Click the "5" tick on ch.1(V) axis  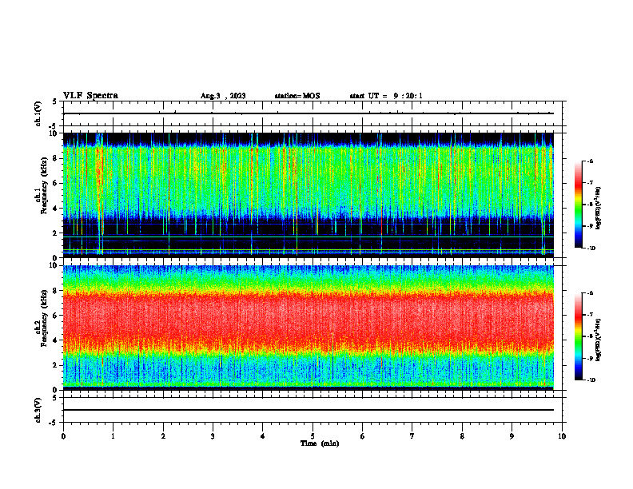[x=54, y=101]
